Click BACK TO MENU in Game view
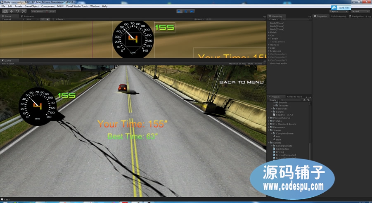372x203 pixels. click(x=241, y=82)
